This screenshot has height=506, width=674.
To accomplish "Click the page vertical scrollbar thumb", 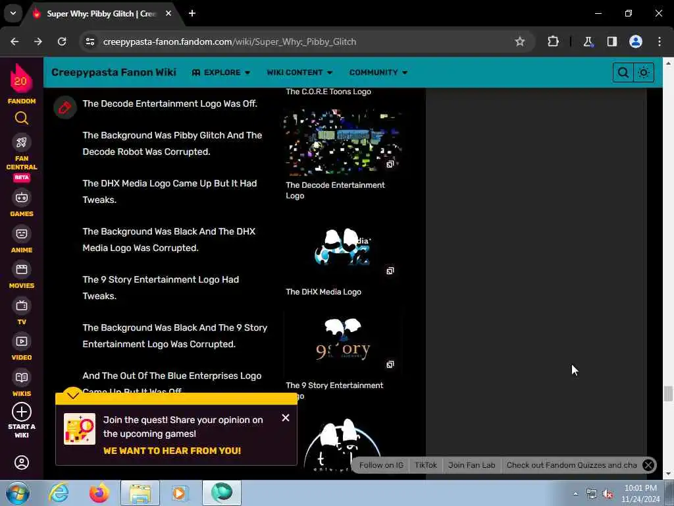I will pos(667,393).
